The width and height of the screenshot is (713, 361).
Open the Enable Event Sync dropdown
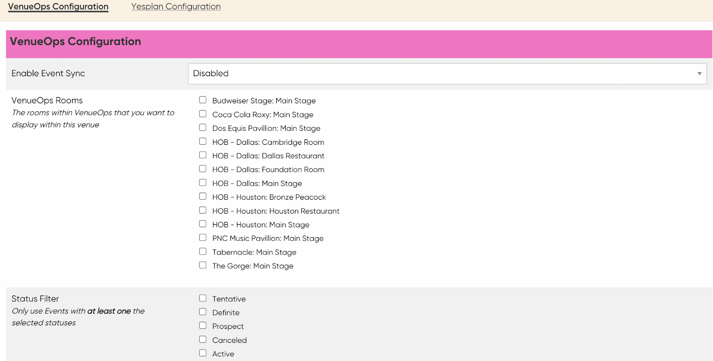(x=447, y=74)
